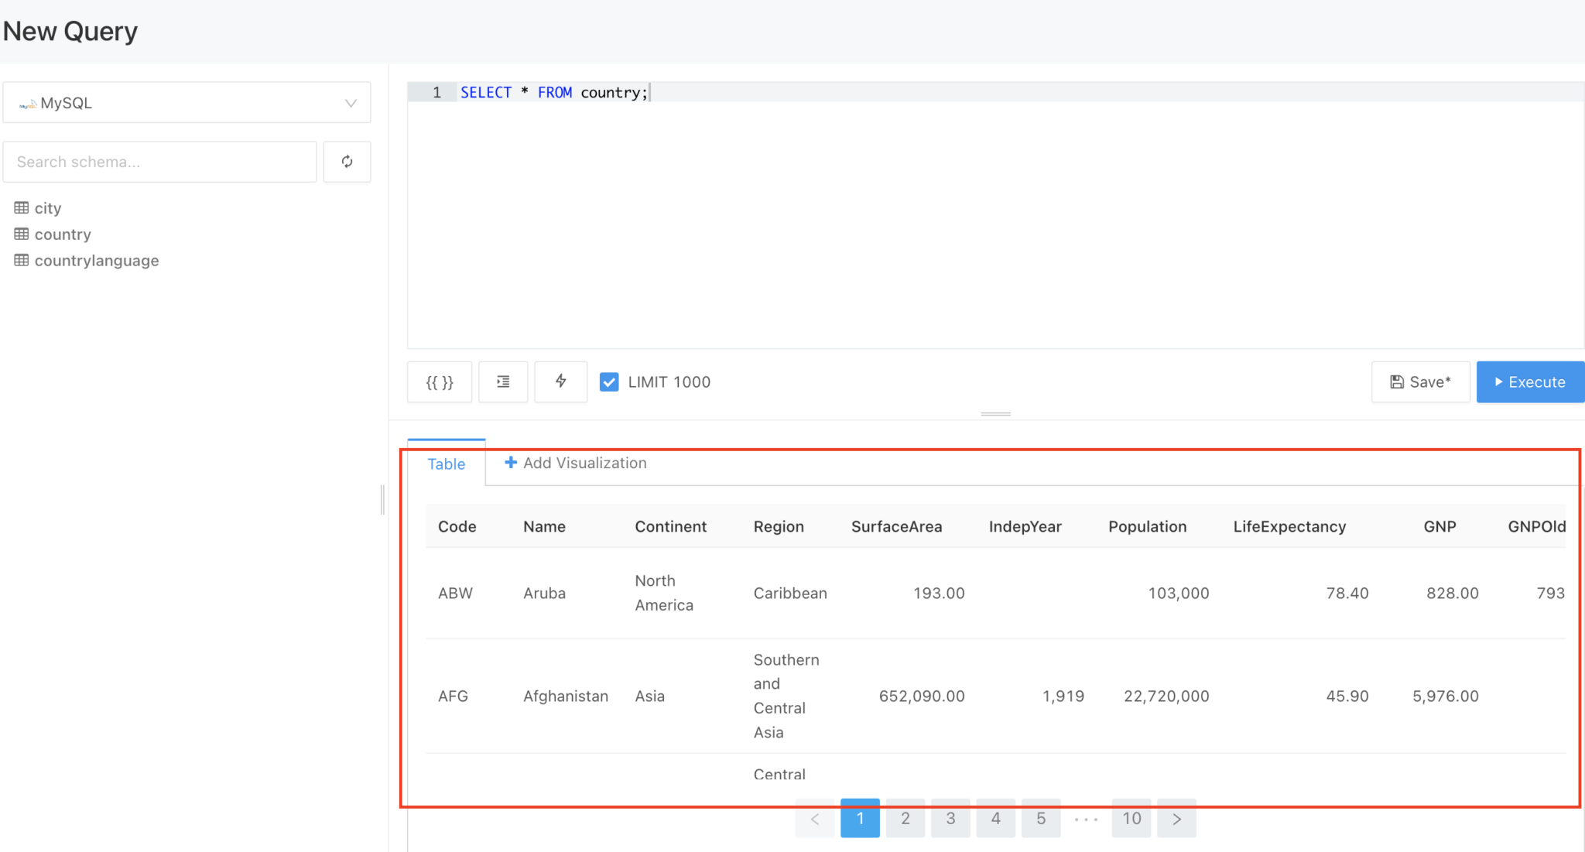The image size is (1585, 852).
Task: Click the play icon on Execute button
Action: pos(1498,382)
